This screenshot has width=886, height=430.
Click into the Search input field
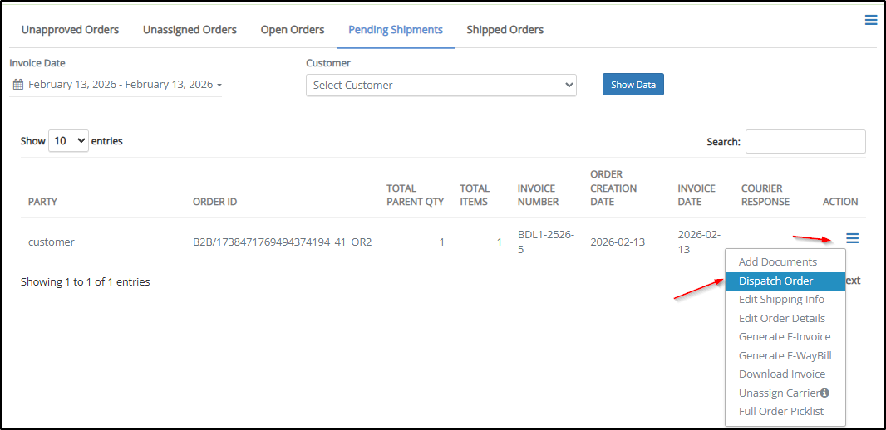coord(805,142)
